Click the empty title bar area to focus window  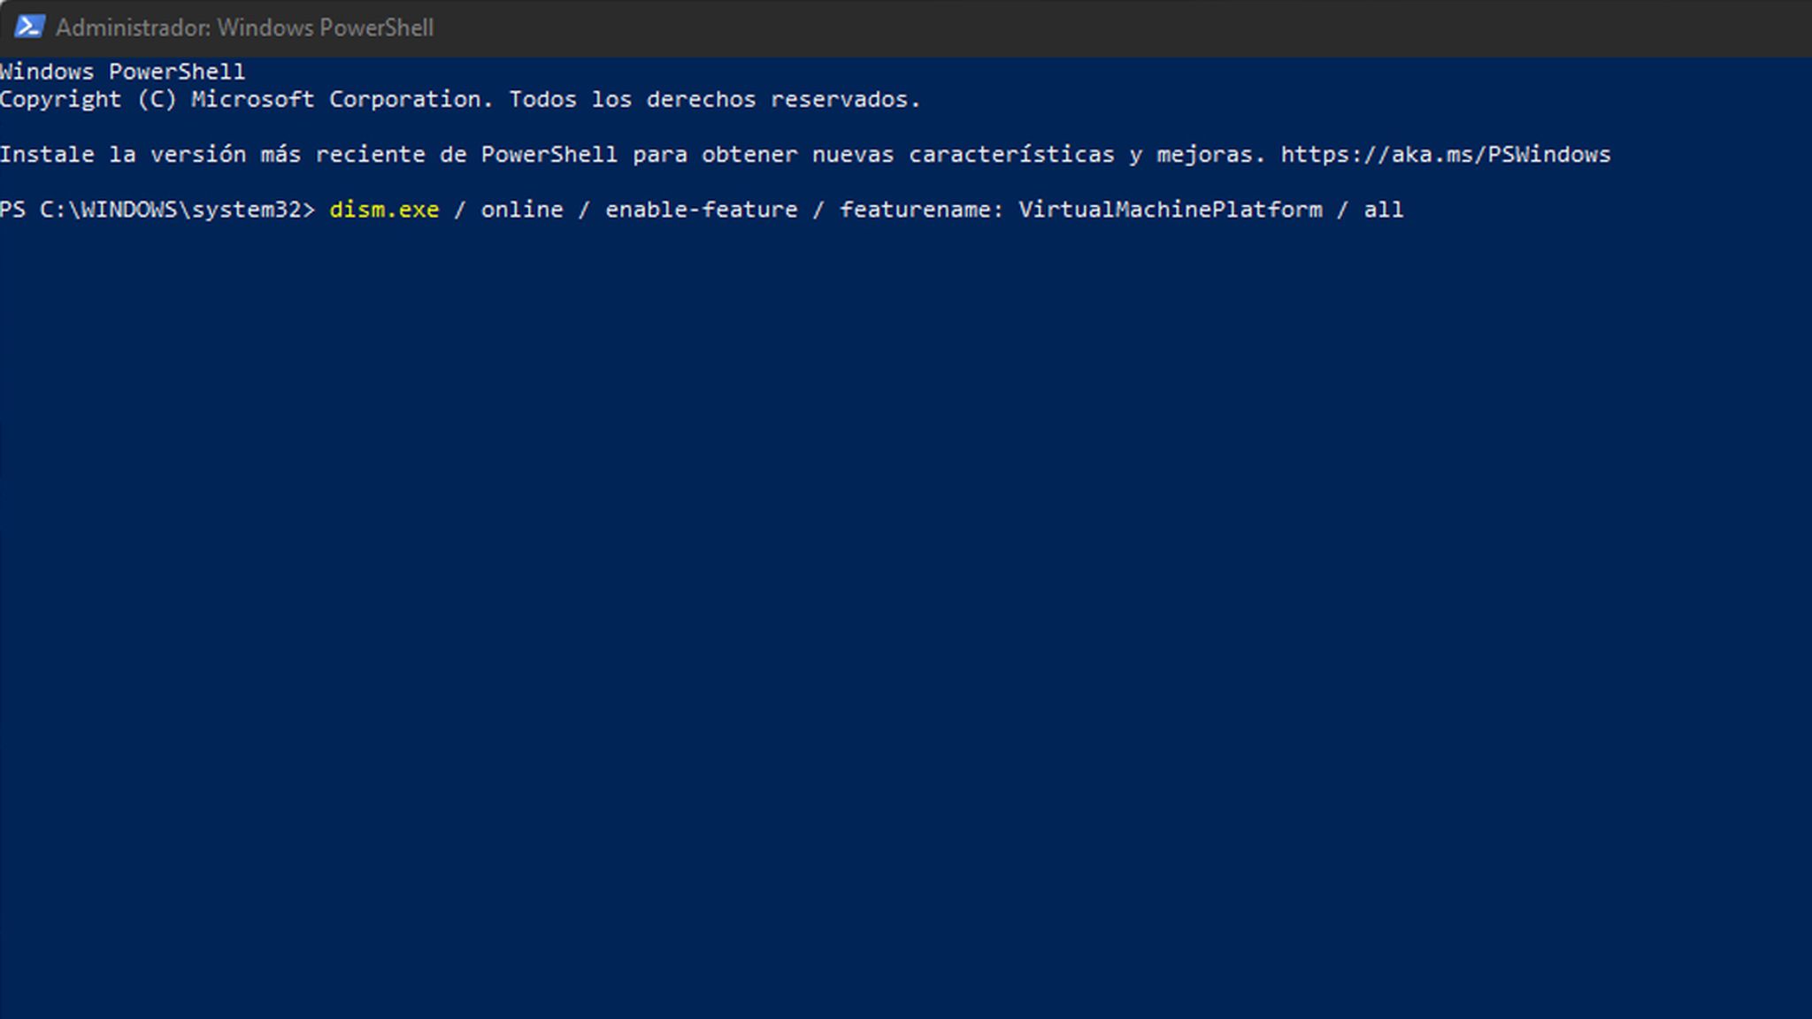[1062, 27]
